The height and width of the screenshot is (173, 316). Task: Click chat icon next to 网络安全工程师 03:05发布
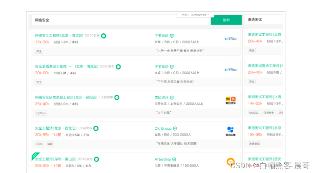[103, 36]
